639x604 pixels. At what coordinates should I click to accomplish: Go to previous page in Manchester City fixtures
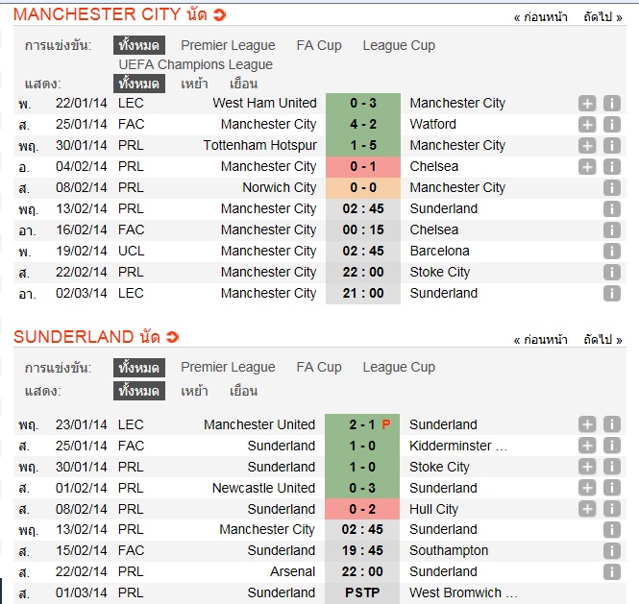(540, 17)
